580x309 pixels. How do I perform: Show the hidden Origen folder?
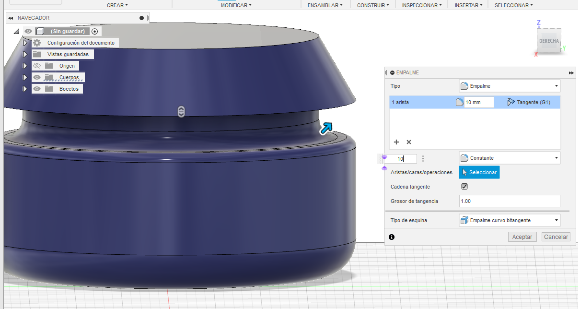pos(37,66)
